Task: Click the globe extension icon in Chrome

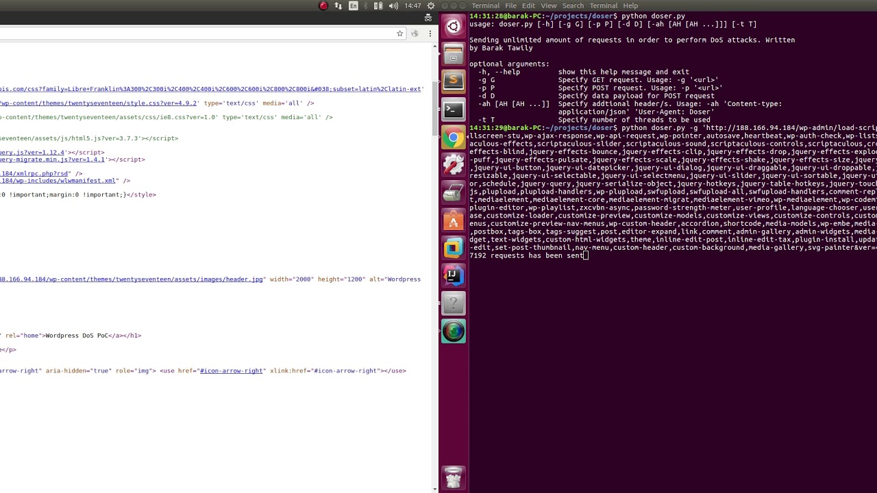Action: coord(415,34)
